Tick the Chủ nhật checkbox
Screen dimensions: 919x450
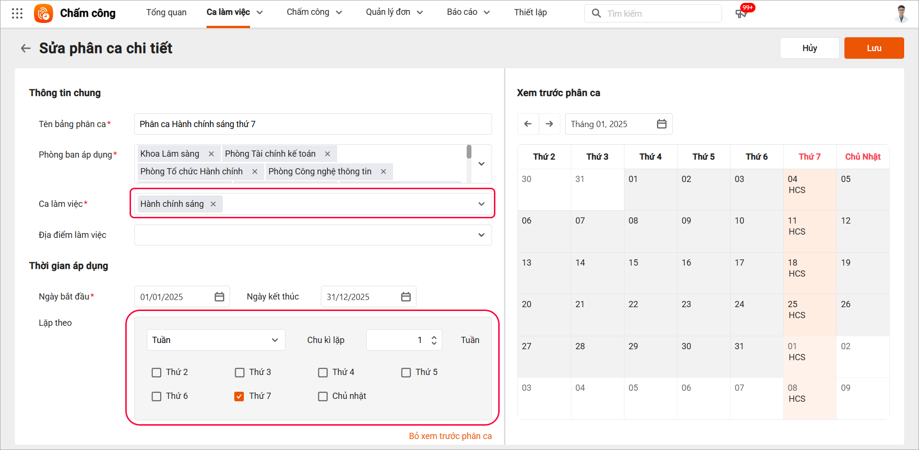point(323,396)
